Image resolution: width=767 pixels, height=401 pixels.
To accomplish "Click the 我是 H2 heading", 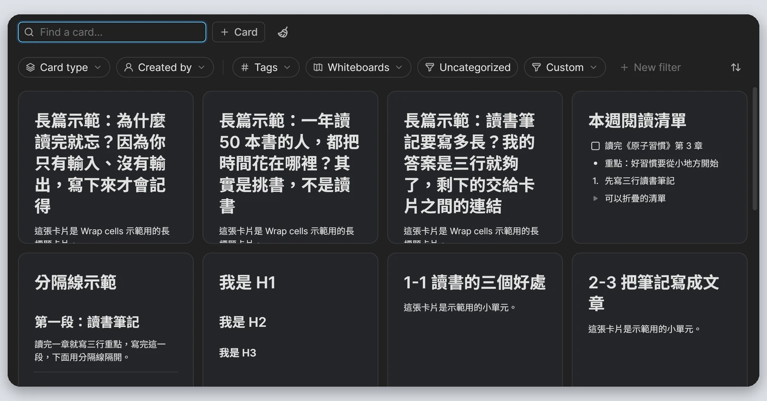I will 243,322.
